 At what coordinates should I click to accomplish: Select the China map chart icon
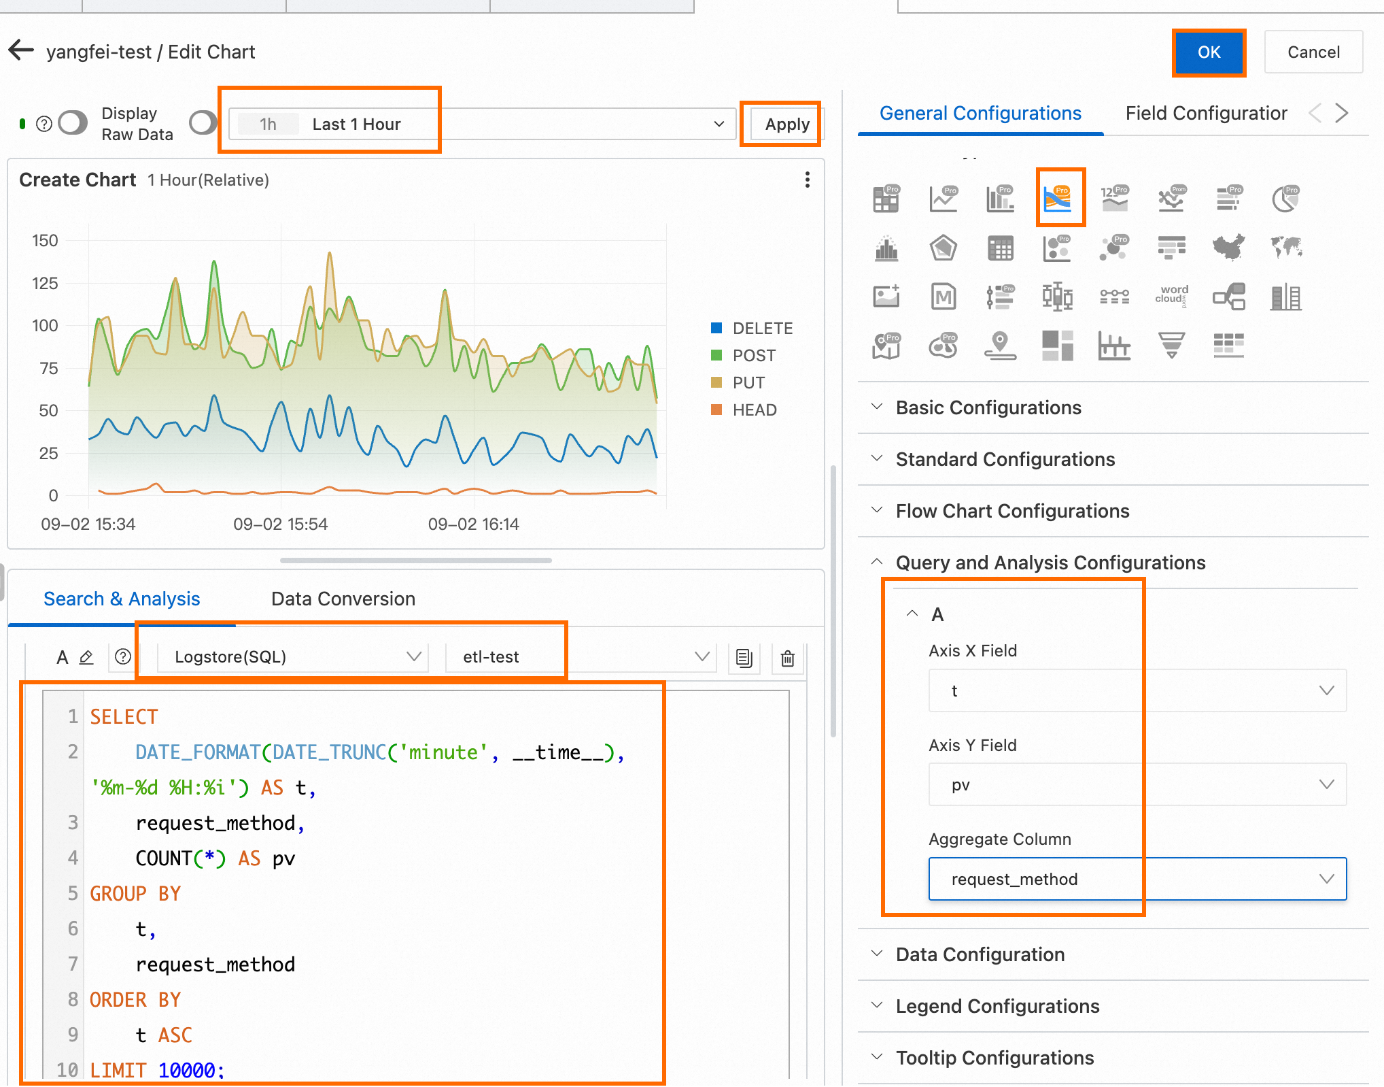[x=1229, y=248]
